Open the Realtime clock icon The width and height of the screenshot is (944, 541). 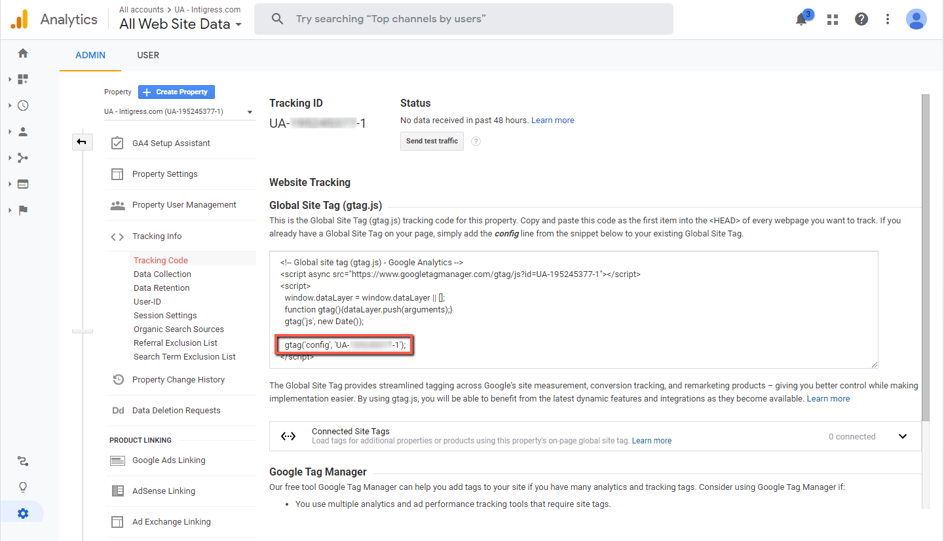click(x=23, y=105)
